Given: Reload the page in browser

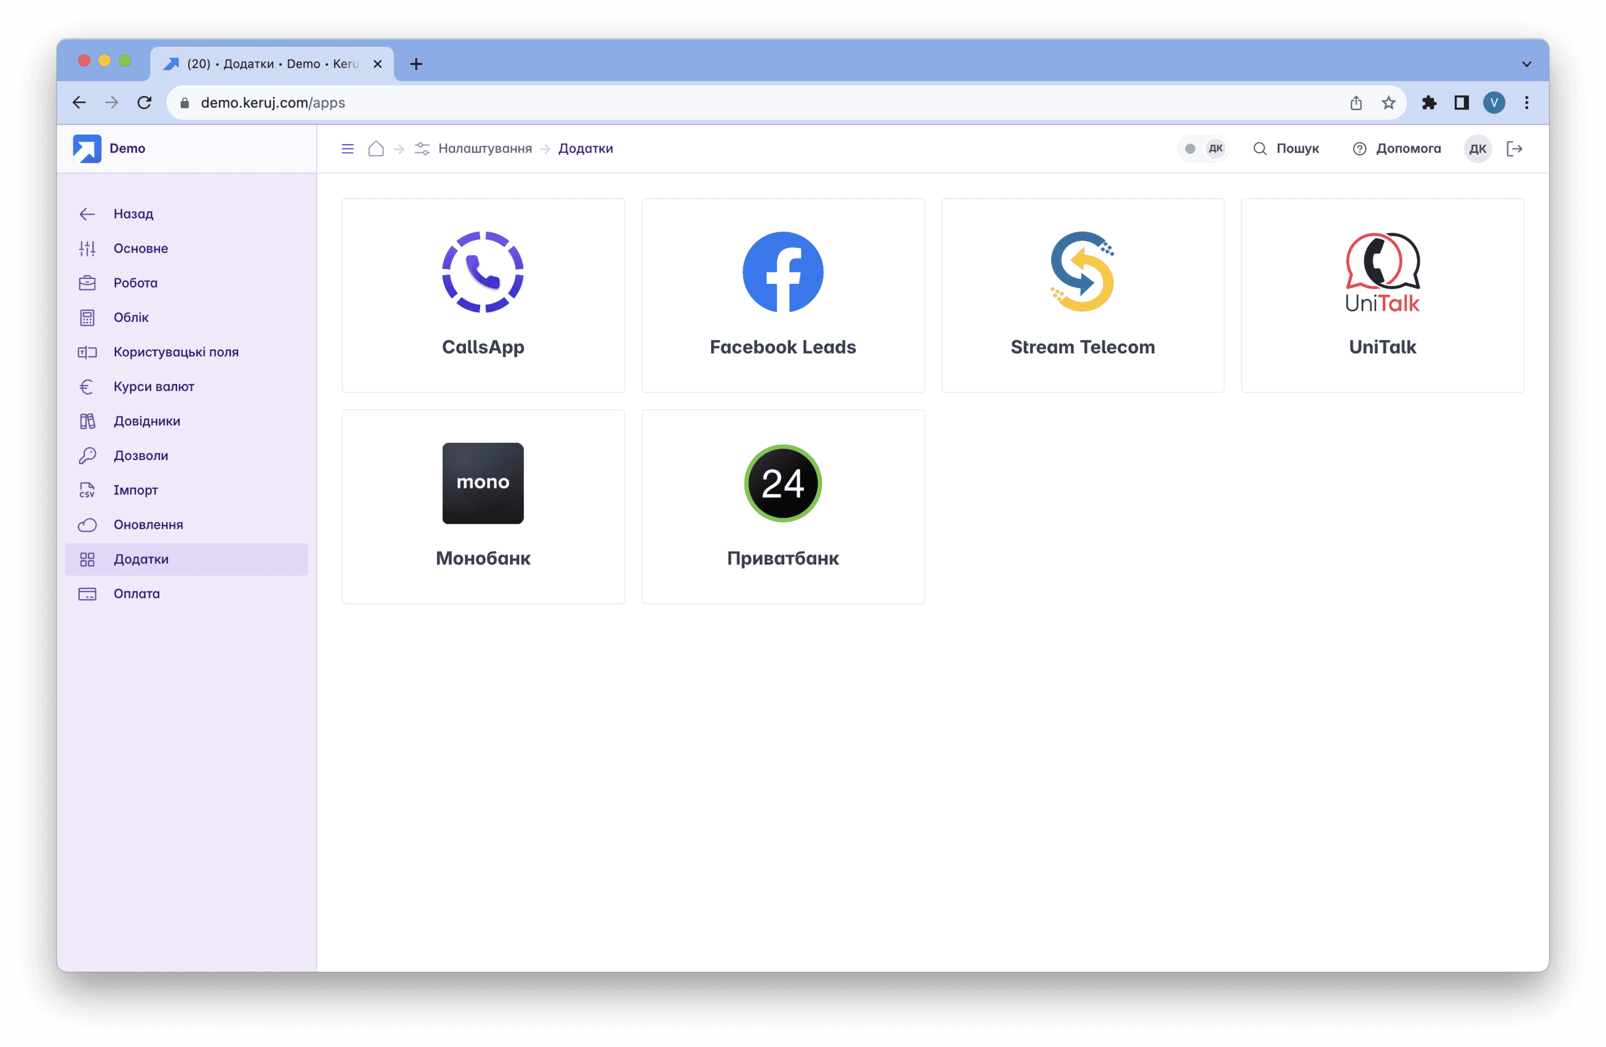Looking at the screenshot, I should [x=145, y=103].
